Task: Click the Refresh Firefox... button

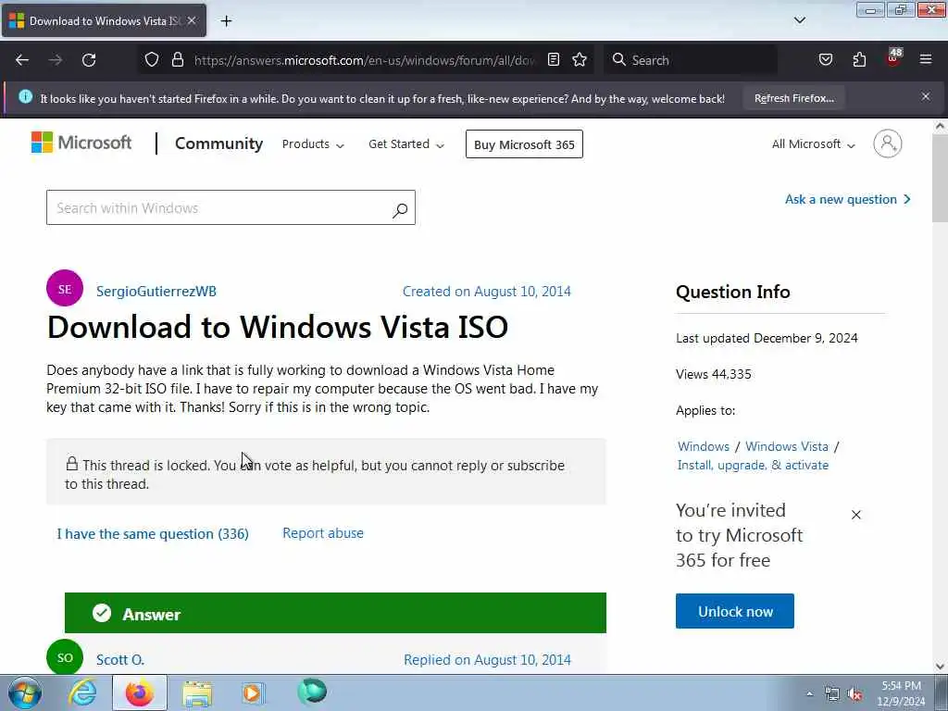Action: click(793, 98)
